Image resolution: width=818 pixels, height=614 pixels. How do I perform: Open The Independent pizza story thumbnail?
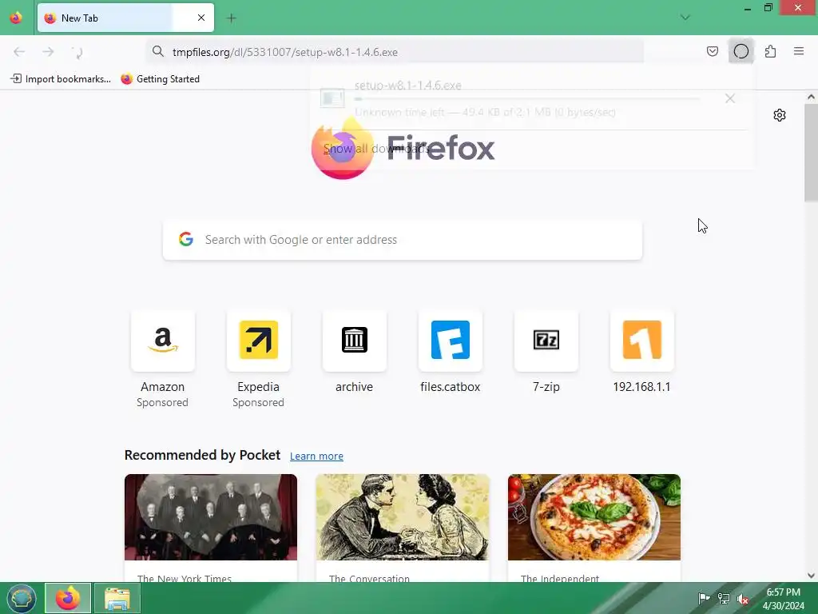click(594, 517)
